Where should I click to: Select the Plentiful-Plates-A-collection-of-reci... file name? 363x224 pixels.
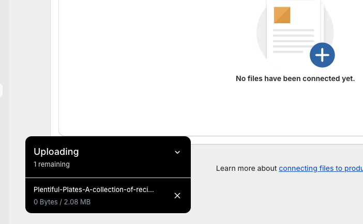[x=94, y=189]
